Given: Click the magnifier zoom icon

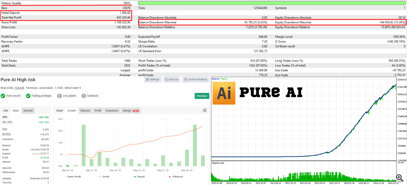Looking at the screenshot, I should (399, 178).
